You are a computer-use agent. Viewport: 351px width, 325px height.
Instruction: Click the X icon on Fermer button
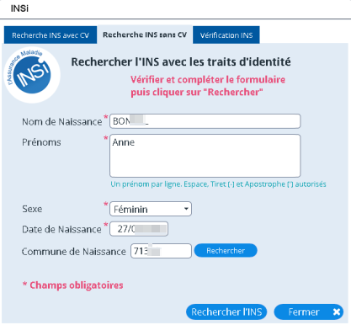337,312
